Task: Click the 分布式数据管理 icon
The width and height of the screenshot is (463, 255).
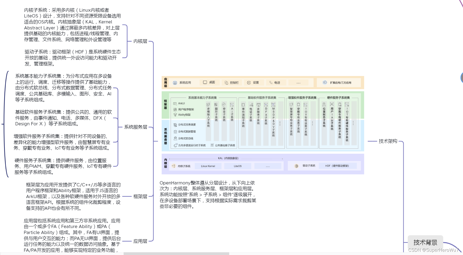Action: 175,132
